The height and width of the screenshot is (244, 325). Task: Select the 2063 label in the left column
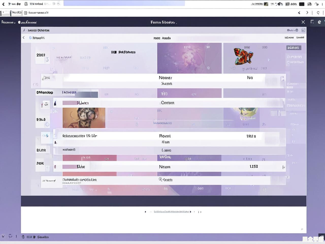(41, 55)
